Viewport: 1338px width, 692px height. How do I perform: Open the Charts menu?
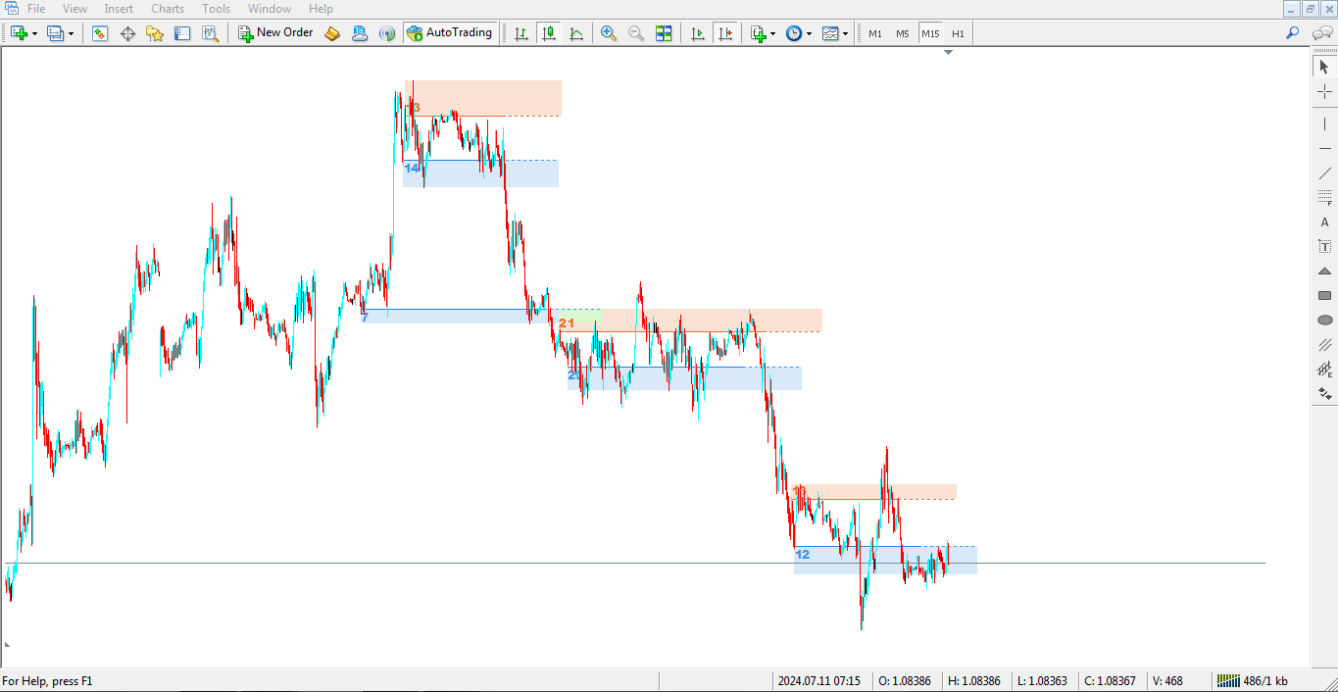(x=168, y=9)
